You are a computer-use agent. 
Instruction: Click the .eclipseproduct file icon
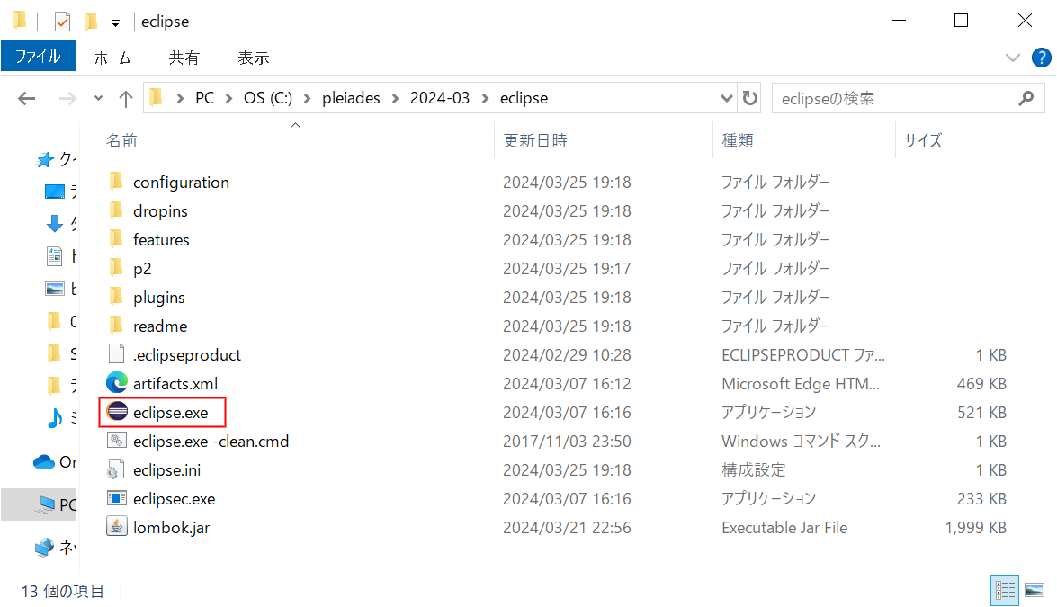[117, 354]
